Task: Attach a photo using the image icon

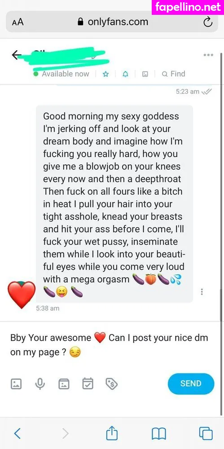Action: (16, 384)
